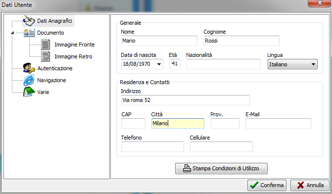
Task: Collapse the Documento tree node arrow
Action: [x=12, y=33]
